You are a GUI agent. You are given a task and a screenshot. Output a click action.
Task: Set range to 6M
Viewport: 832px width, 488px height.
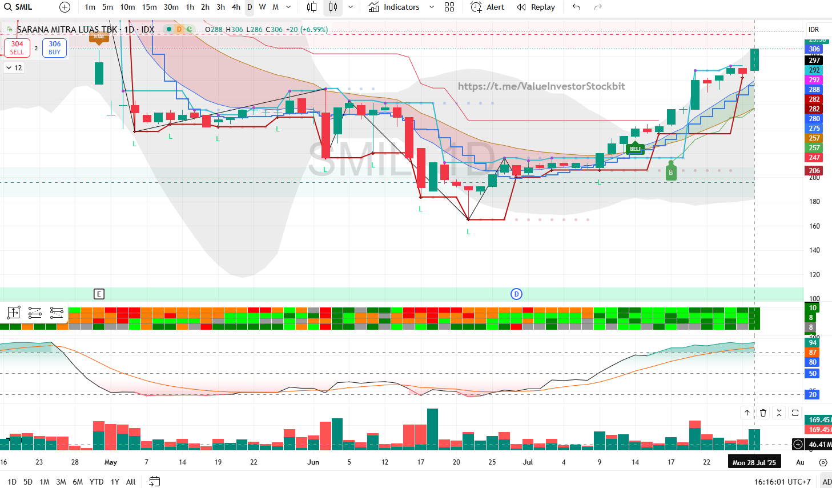coord(78,482)
